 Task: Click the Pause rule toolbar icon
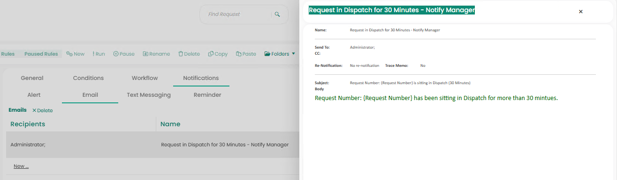pyautogui.click(x=115, y=54)
